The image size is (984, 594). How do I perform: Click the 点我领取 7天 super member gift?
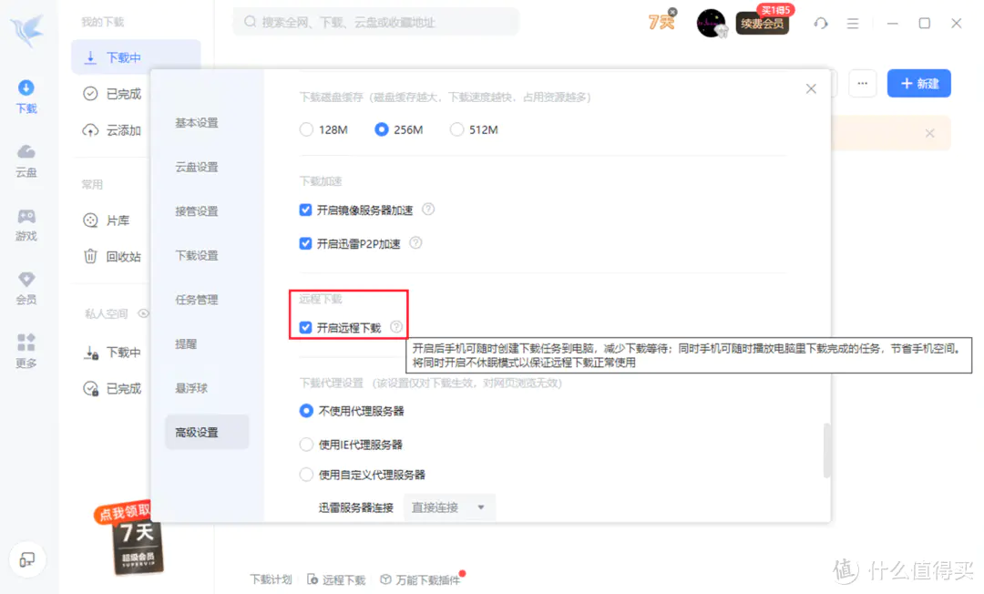[x=130, y=538]
